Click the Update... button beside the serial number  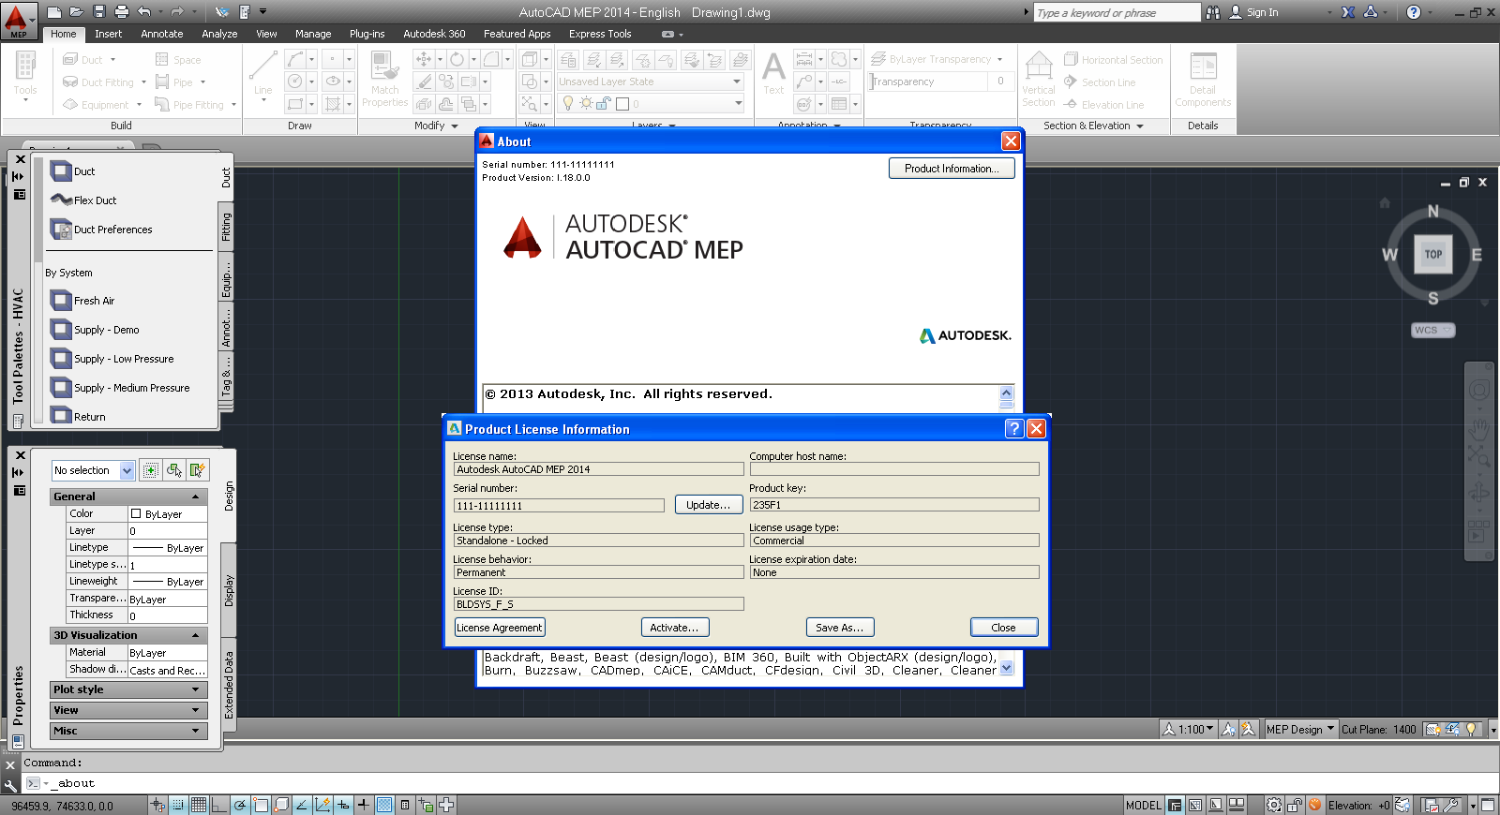709,505
